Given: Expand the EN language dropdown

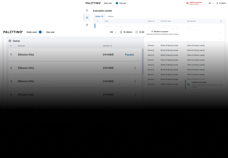Looking at the screenshot, I should pyautogui.click(x=113, y=32).
